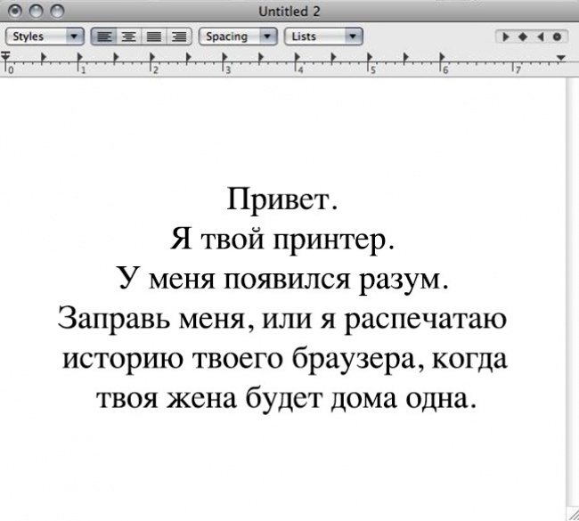Viewport: 579px width, 521px height.
Task: Open the Lists dropdown
Action: pos(322,37)
